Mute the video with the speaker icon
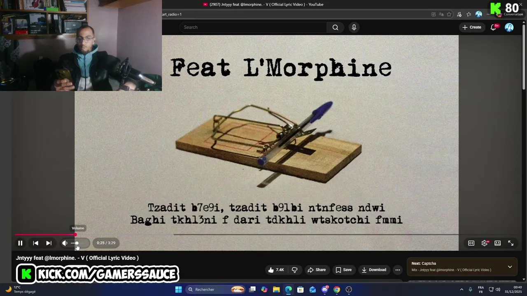The image size is (527, 296). tap(65, 243)
